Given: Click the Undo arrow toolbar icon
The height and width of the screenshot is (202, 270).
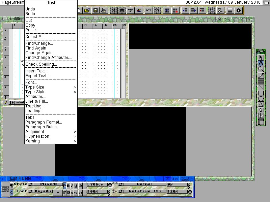Looking at the screenshot, I should click(x=148, y=10).
